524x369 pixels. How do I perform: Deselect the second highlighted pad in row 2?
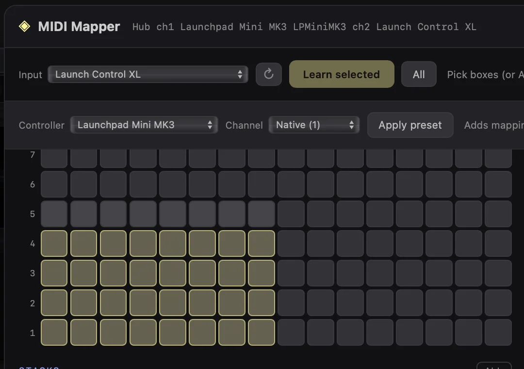[x=84, y=303]
